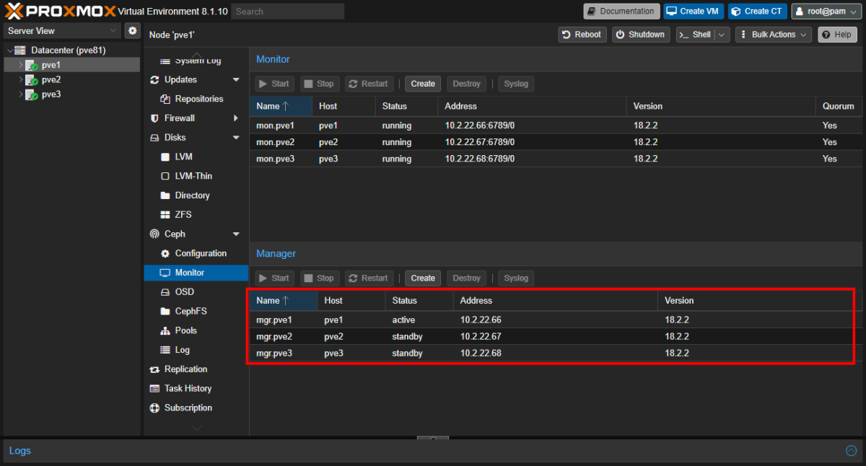Open the Shell dropdown arrow
866x466 pixels.
tap(722, 35)
